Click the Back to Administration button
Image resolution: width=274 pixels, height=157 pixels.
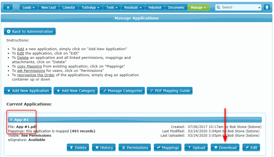click(x=30, y=31)
